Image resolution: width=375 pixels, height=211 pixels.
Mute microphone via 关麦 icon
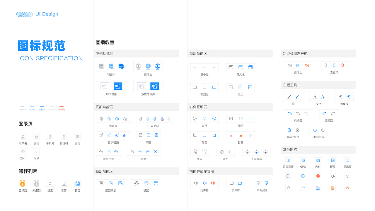(200, 152)
